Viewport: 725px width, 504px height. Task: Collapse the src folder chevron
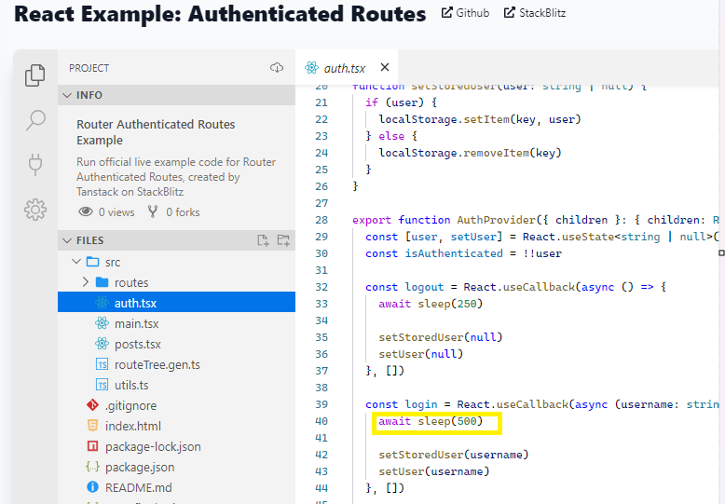click(76, 262)
